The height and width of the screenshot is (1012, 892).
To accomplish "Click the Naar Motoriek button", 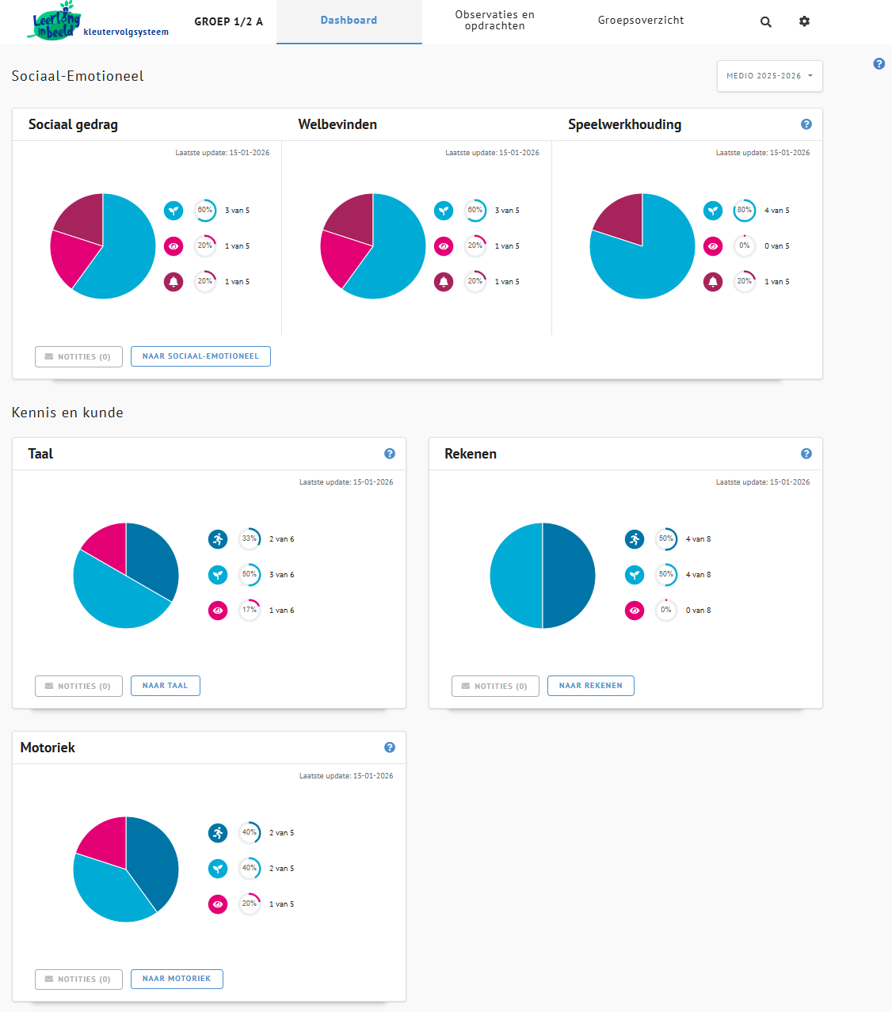I will (177, 979).
